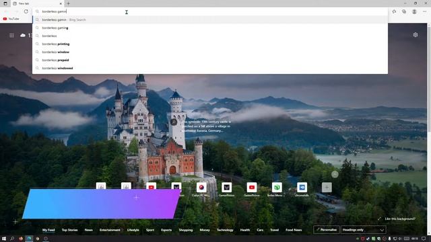The height and width of the screenshot is (242, 431).
Task: Select the 'borderless printing' suggestion
Action: tap(210, 44)
